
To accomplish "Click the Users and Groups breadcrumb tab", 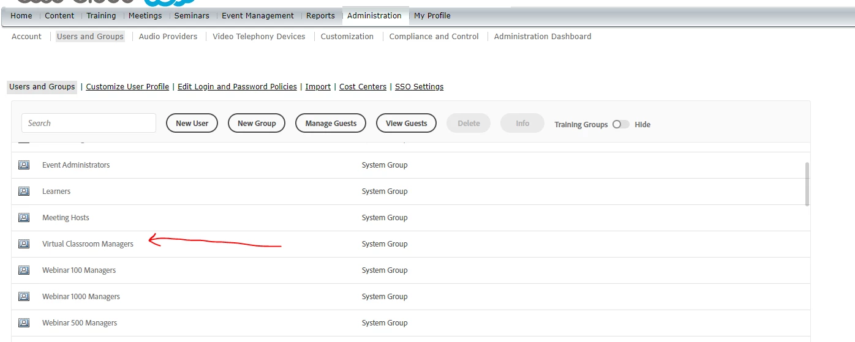I will coord(42,87).
